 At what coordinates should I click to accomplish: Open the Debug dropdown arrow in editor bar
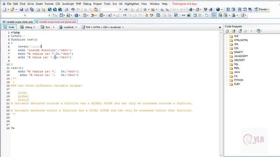(x=34, y=27)
